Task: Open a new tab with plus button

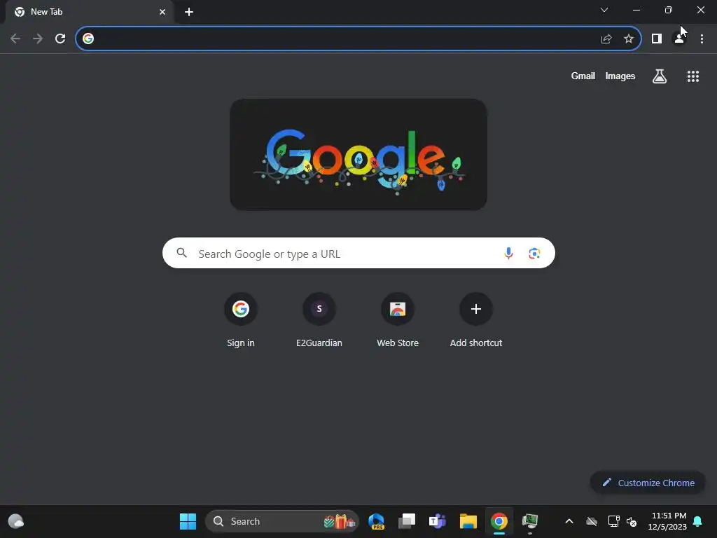Action: tap(189, 12)
